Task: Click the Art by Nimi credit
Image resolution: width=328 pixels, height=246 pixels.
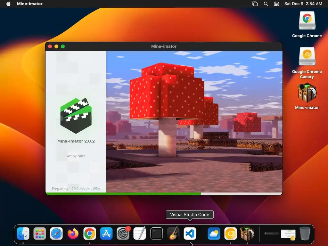Action: (76, 156)
